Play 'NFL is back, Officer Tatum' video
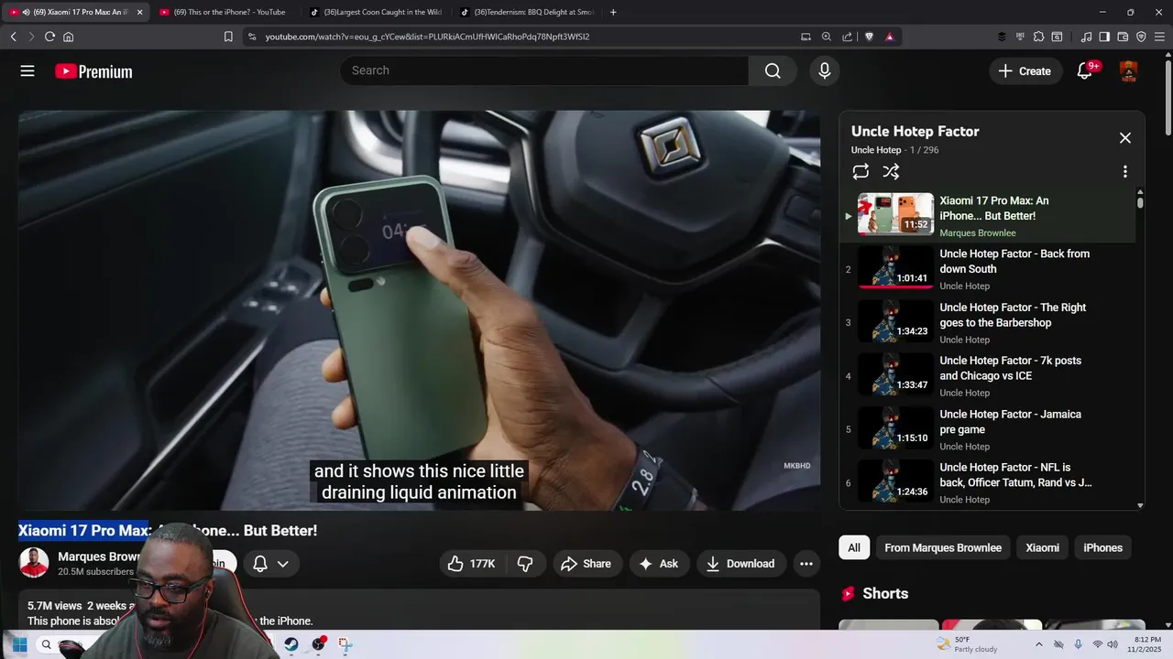Image resolution: width=1173 pixels, height=659 pixels. pyautogui.click(x=987, y=482)
